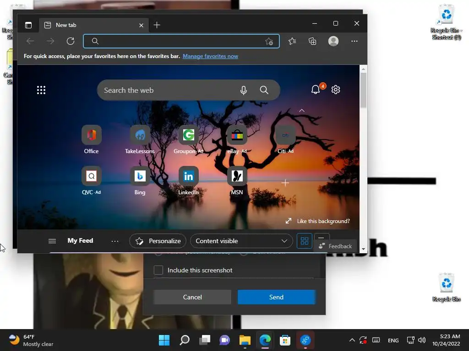Open notifications bell with badge
The height and width of the screenshot is (351, 469).
(x=317, y=89)
